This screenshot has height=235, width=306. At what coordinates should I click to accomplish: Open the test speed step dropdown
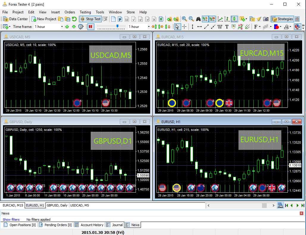coord(149,27)
